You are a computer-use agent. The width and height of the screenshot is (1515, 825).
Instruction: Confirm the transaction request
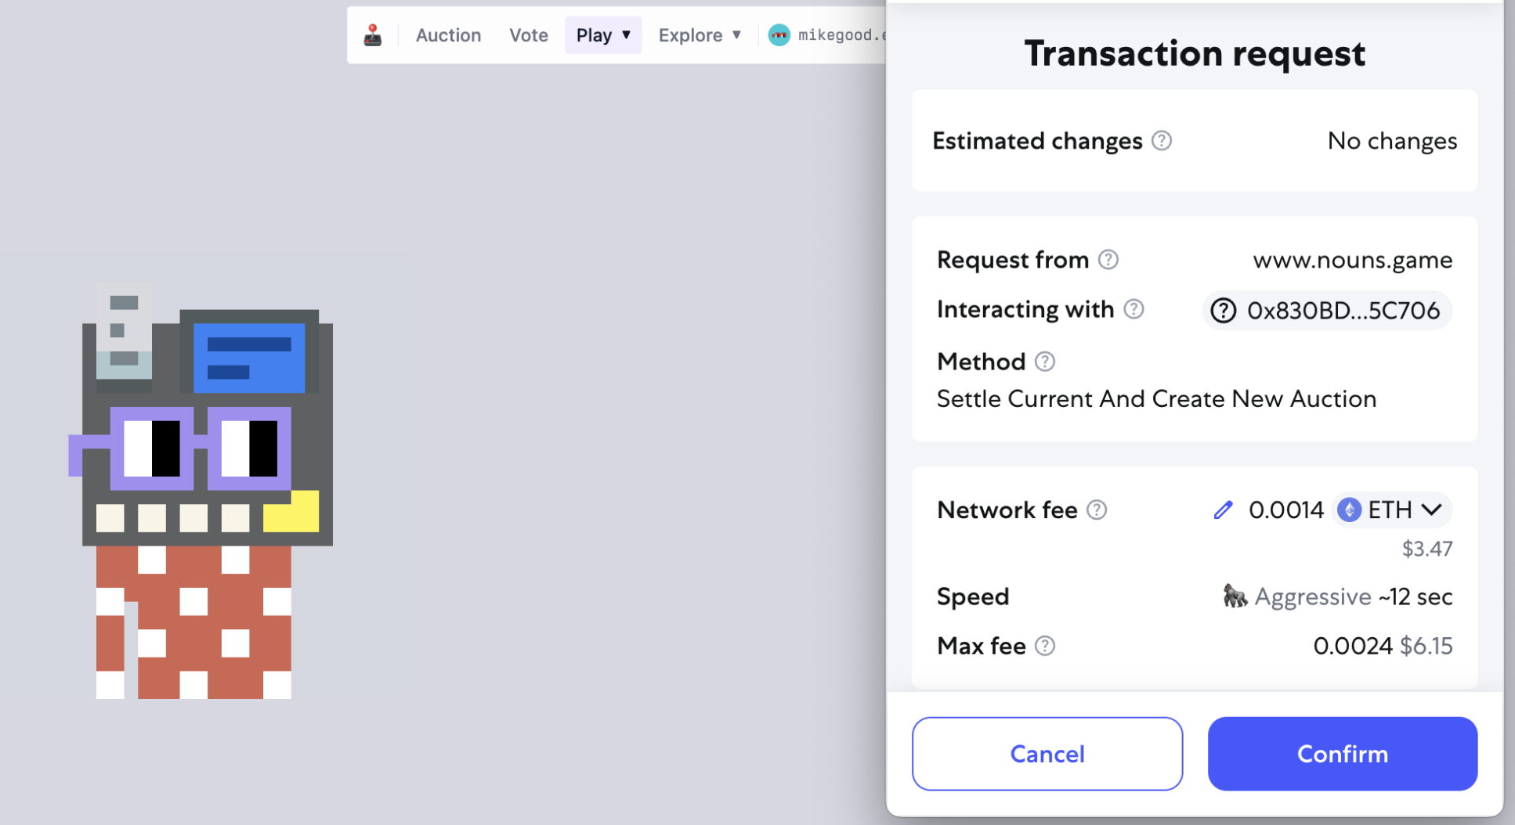[1342, 754]
